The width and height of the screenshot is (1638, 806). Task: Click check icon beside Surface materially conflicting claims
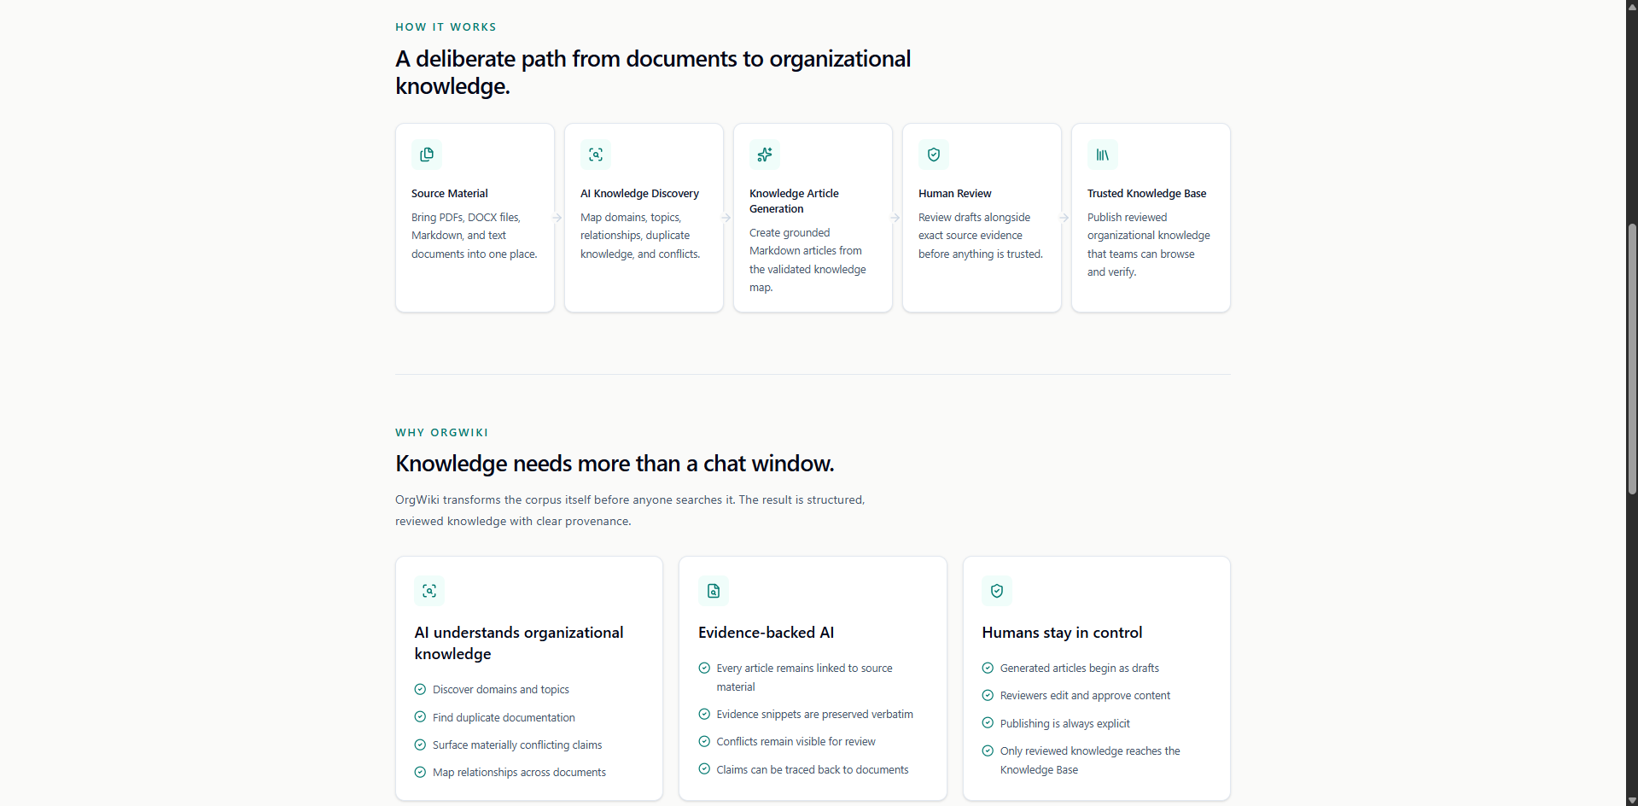pos(420,745)
